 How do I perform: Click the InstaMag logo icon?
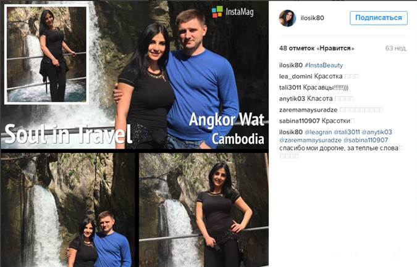coord(217,12)
